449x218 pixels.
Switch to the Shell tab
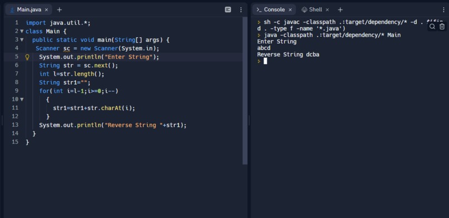tap(315, 9)
